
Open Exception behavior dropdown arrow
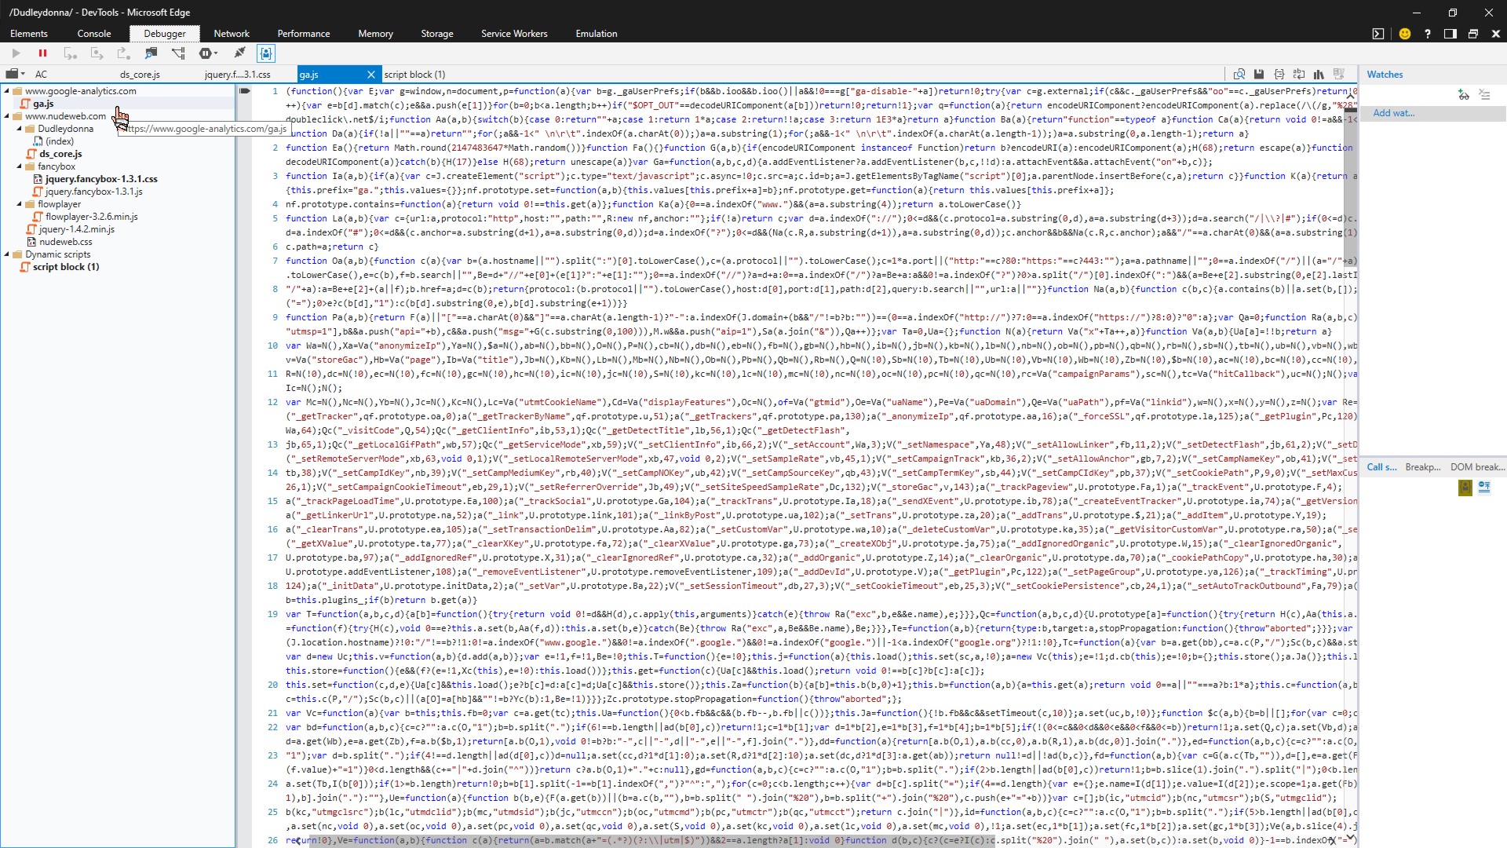coord(216,53)
